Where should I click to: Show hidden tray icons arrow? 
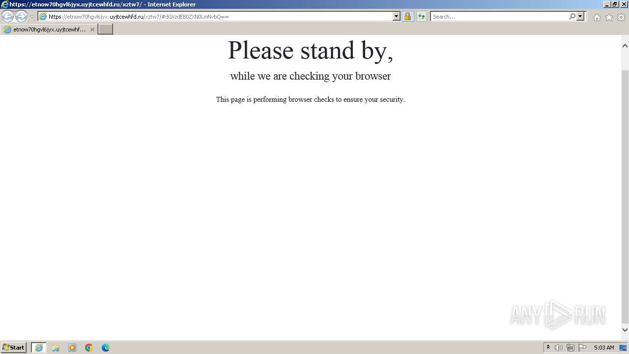click(x=548, y=348)
